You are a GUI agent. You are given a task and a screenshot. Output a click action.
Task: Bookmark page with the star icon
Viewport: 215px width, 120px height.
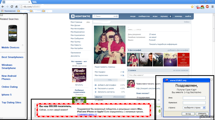point(192,6)
